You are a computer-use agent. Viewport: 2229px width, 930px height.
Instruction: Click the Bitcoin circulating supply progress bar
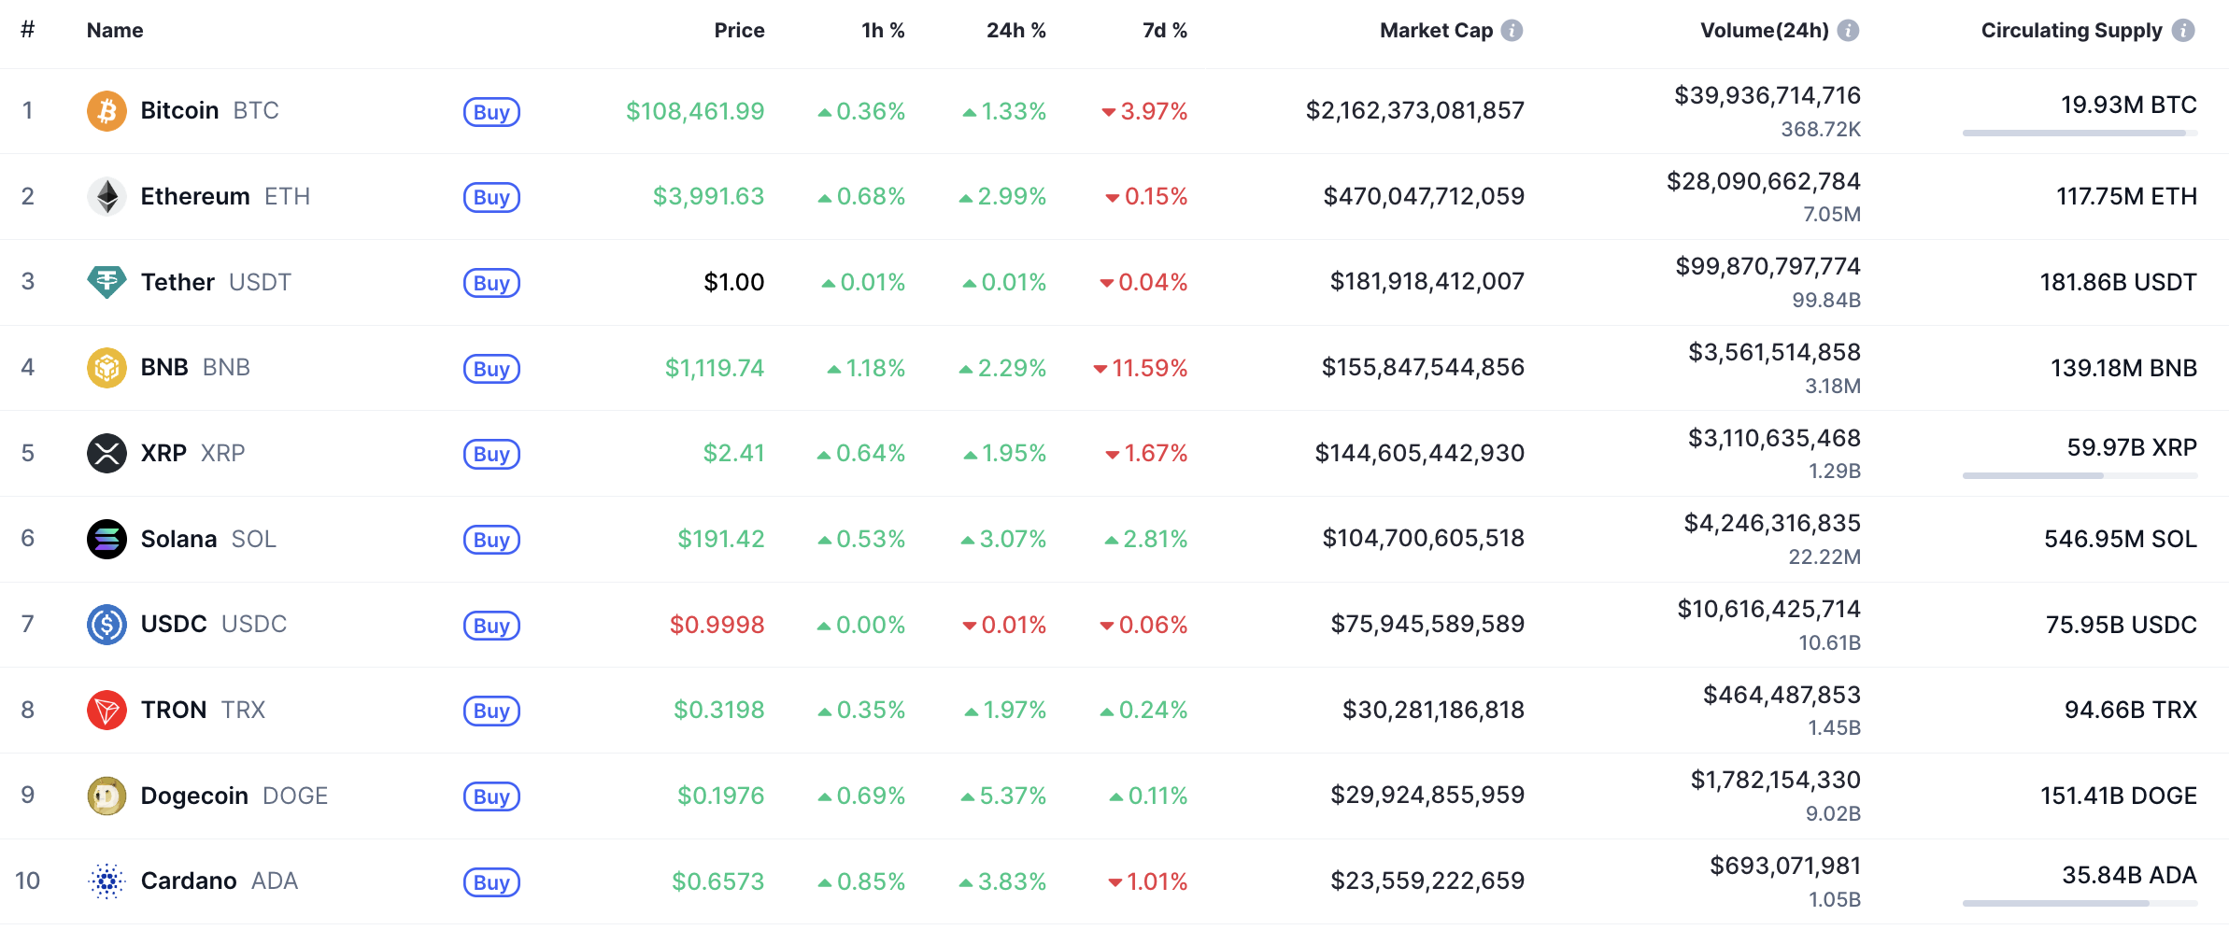point(2080,134)
